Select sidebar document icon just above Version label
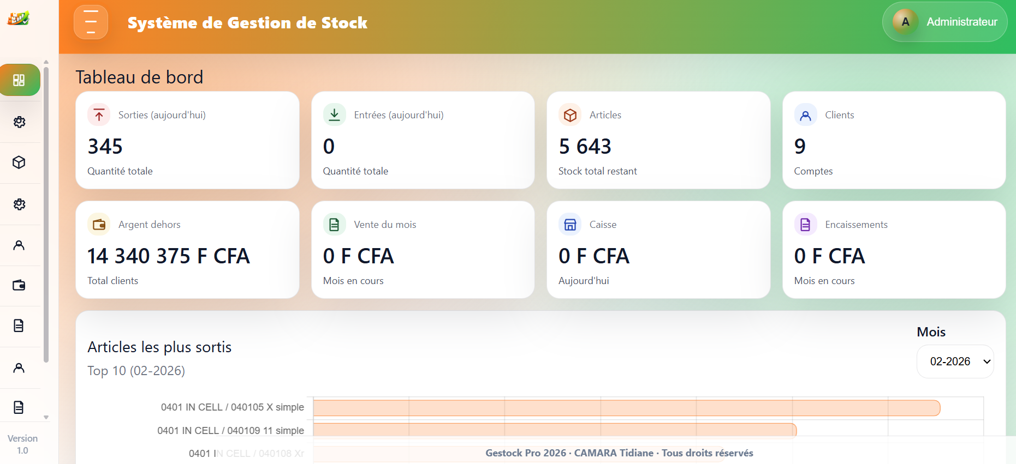 19,407
